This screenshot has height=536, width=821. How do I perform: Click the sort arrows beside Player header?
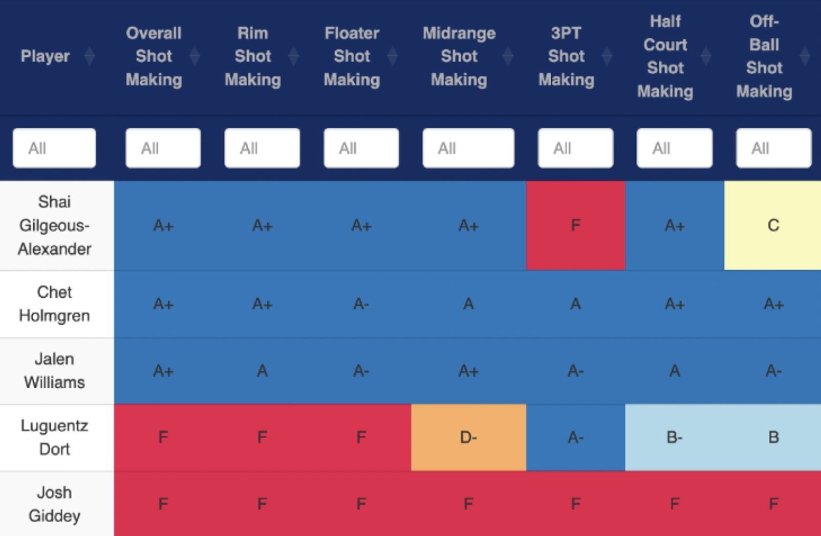(90, 56)
